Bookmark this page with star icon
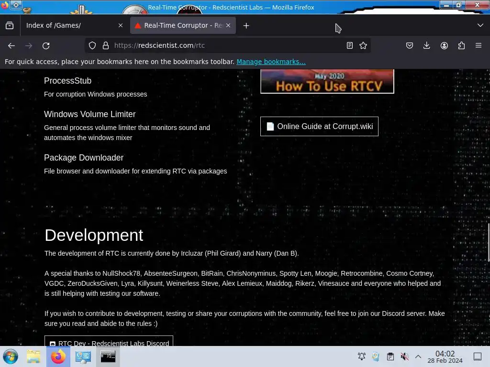The width and height of the screenshot is (490, 367). click(363, 45)
